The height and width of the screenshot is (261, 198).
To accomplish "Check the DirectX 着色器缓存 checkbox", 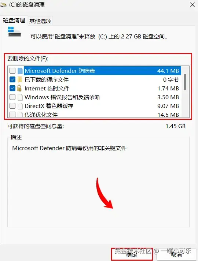I will 12,106.
